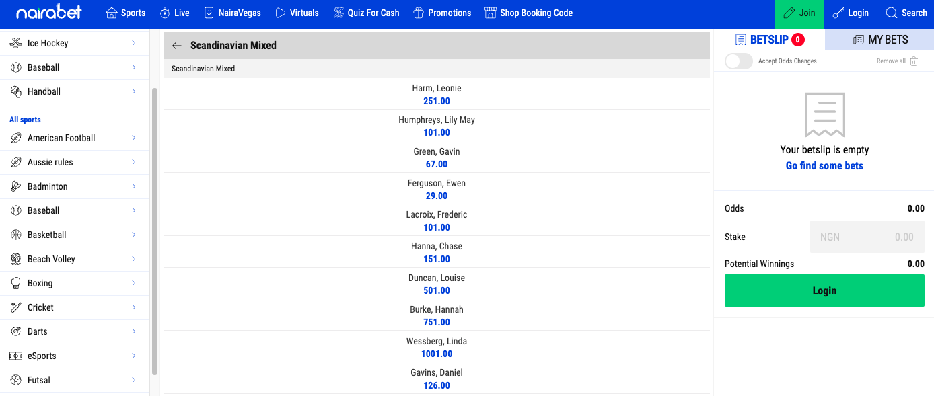
Task: Click the Remove all trash icon
Action: (x=914, y=61)
